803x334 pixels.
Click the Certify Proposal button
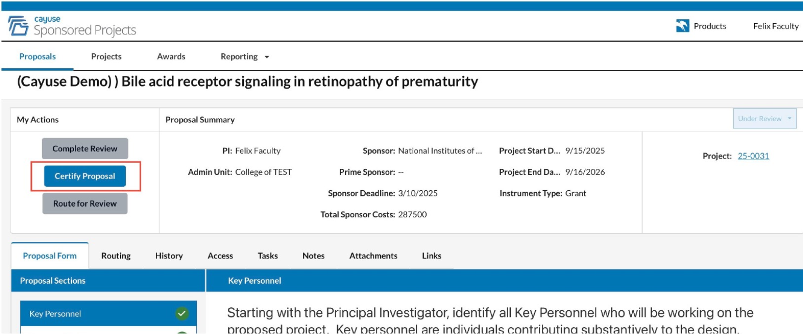85,176
